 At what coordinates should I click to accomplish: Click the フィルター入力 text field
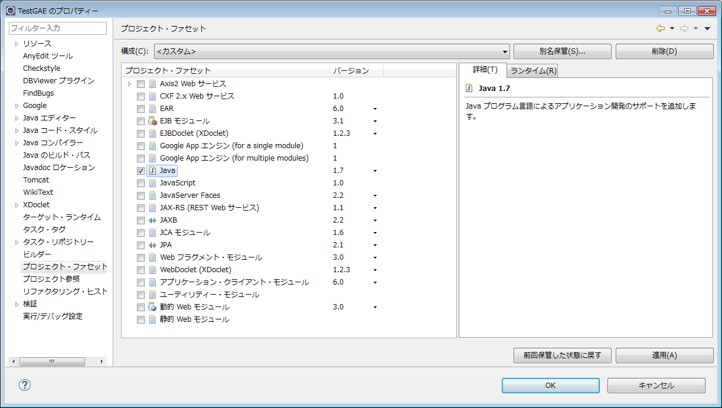click(x=58, y=28)
